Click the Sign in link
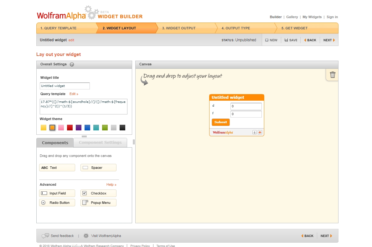Screen dimensions: 372x247 pyautogui.click(x=332, y=17)
